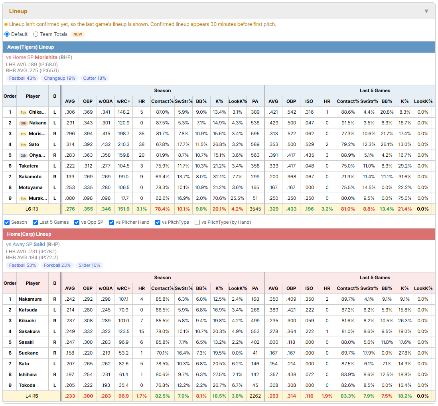This screenshot has height=406, width=438.
Task: Click the Slider 16% pitch tag
Action: coord(89,265)
